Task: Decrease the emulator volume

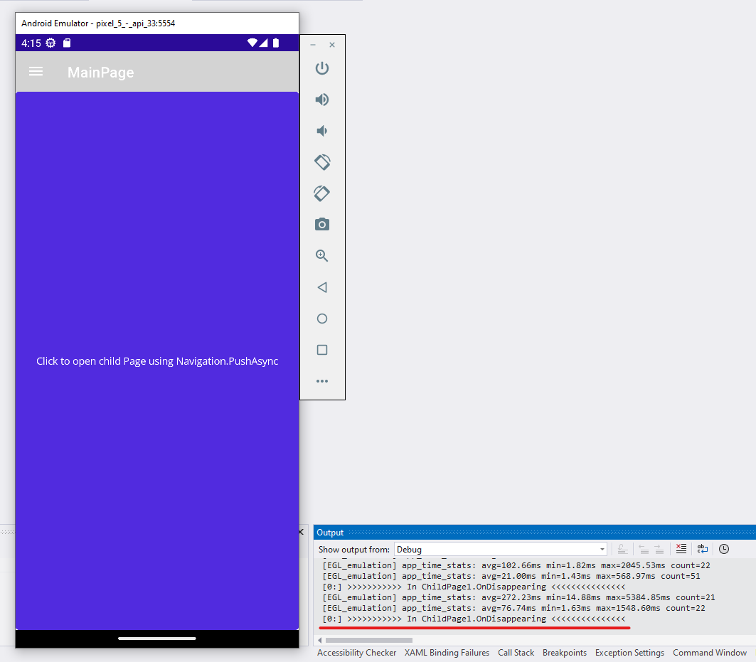Action: (x=321, y=131)
